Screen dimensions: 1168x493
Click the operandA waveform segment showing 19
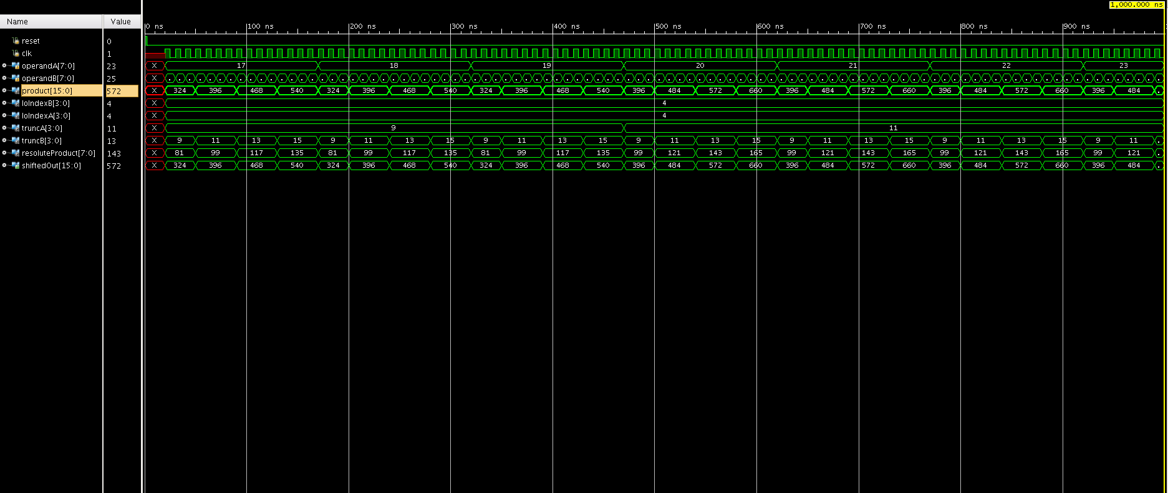point(548,65)
